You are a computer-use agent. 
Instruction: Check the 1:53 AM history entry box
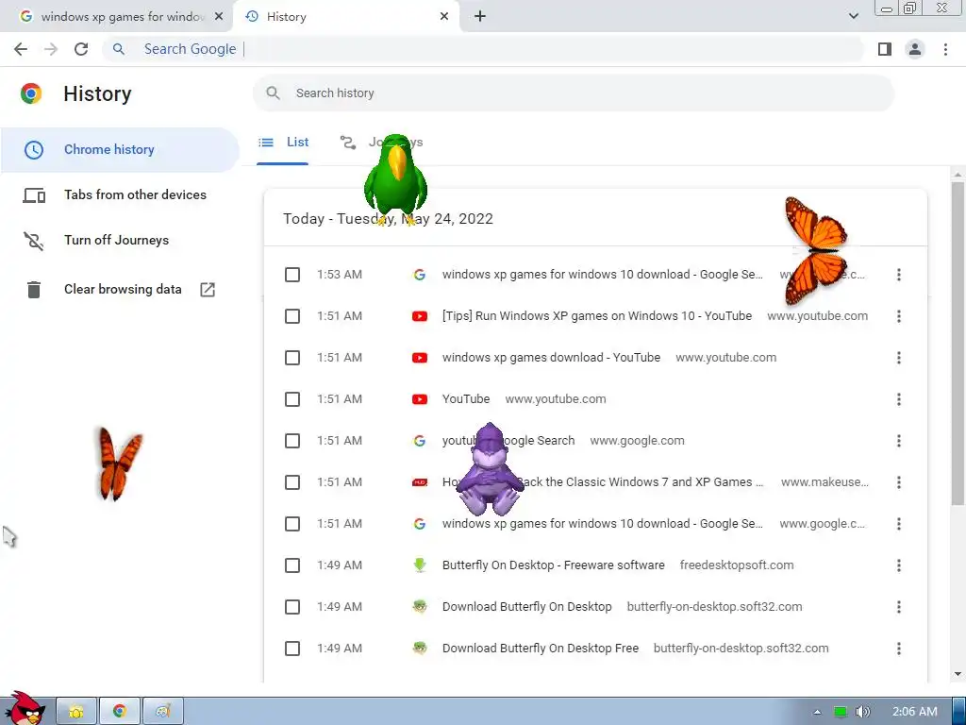(x=292, y=275)
